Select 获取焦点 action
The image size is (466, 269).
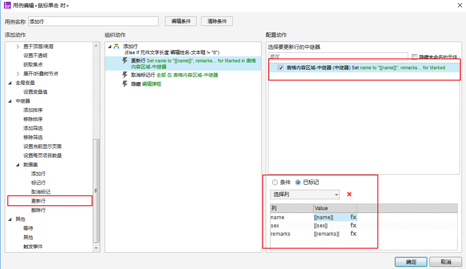click(33, 65)
